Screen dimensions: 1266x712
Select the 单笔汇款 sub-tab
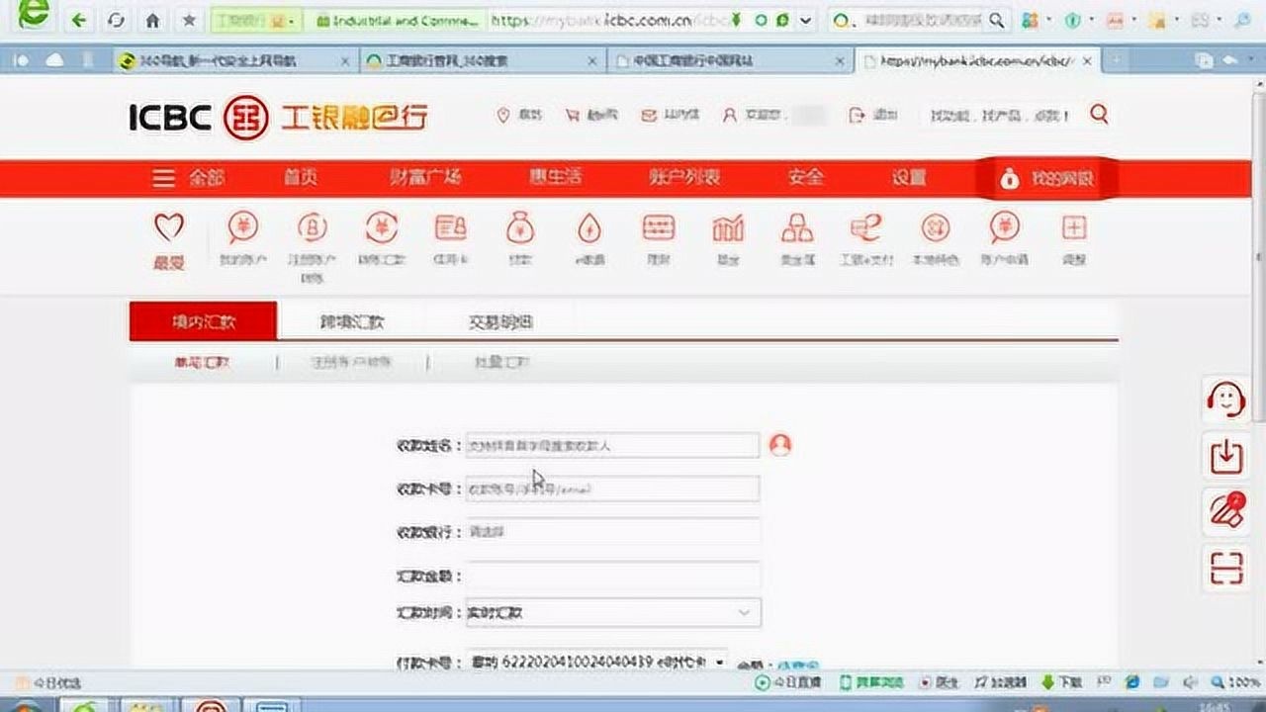click(x=202, y=363)
